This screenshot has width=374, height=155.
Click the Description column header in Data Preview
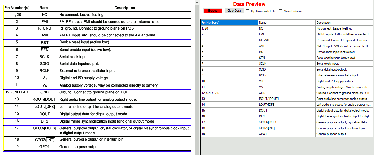pyautogui.click(x=344, y=23)
